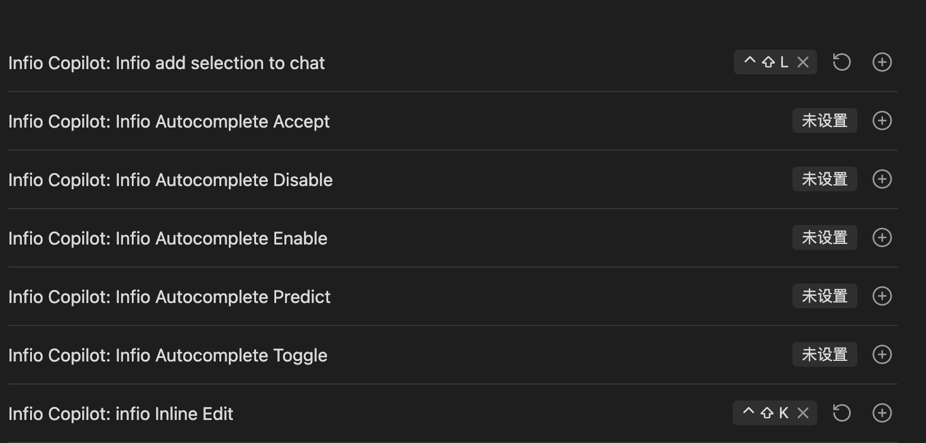Add a hotkey for "Infio Autocomplete Enable"

click(x=882, y=237)
